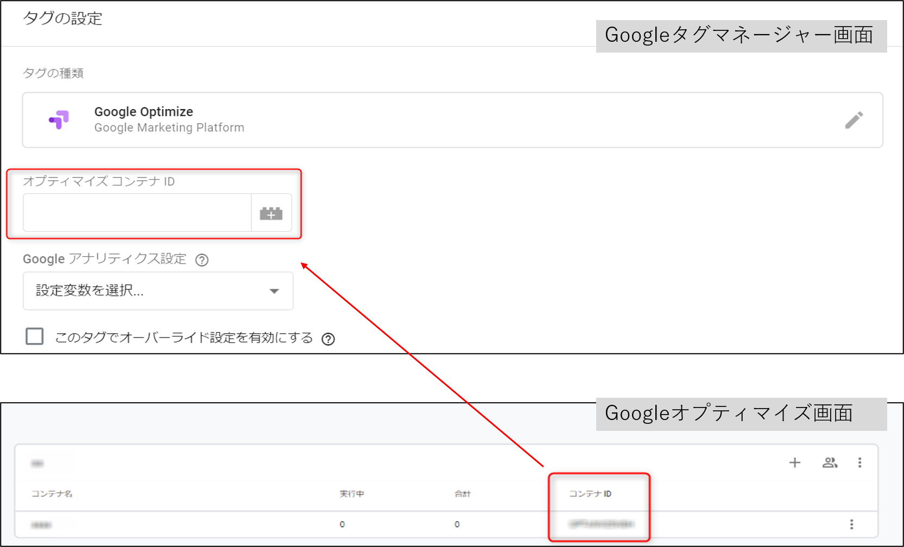This screenshot has height=547, width=904.
Task: Open the container row three-dot menu
Action: pos(851,524)
